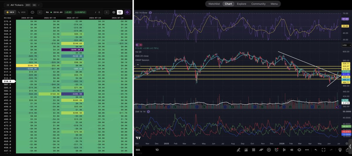Open the Watchlist tab
Image resolution: width=352 pixels, height=156 pixels.
(214, 4)
